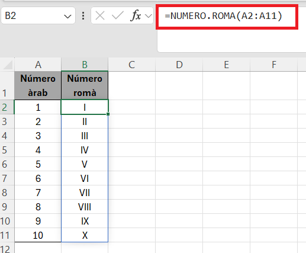Viewport: 306px width, 253px height.
Task: Click the Name Box showing B2
Action: click(x=38, y=15)
